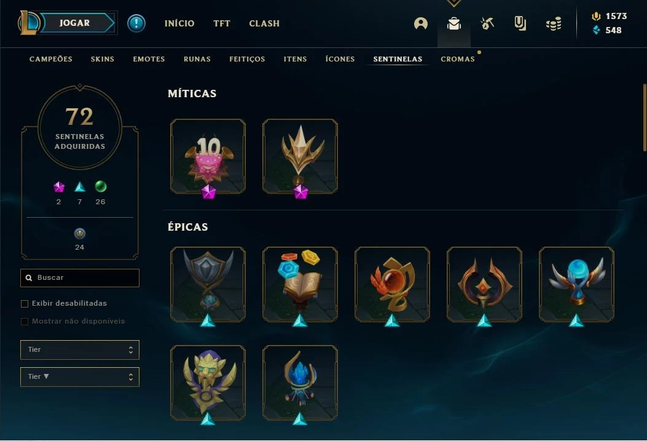Click the magnifier search icon
Image resolution: width=647 pixels, height=441 pixels.
coord(29,278)
